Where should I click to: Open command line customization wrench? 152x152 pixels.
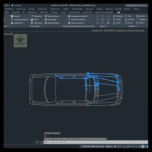tap(41, 142)
